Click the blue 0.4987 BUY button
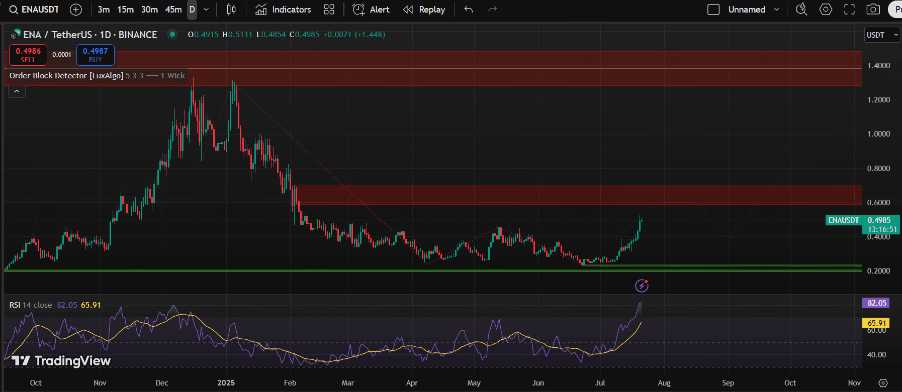The image size is (902, 392). [96, 55]
